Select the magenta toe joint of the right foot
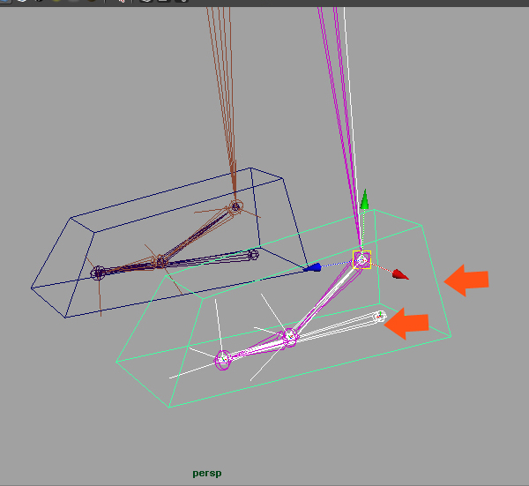 pyautogui.click(x=223, y=360)
